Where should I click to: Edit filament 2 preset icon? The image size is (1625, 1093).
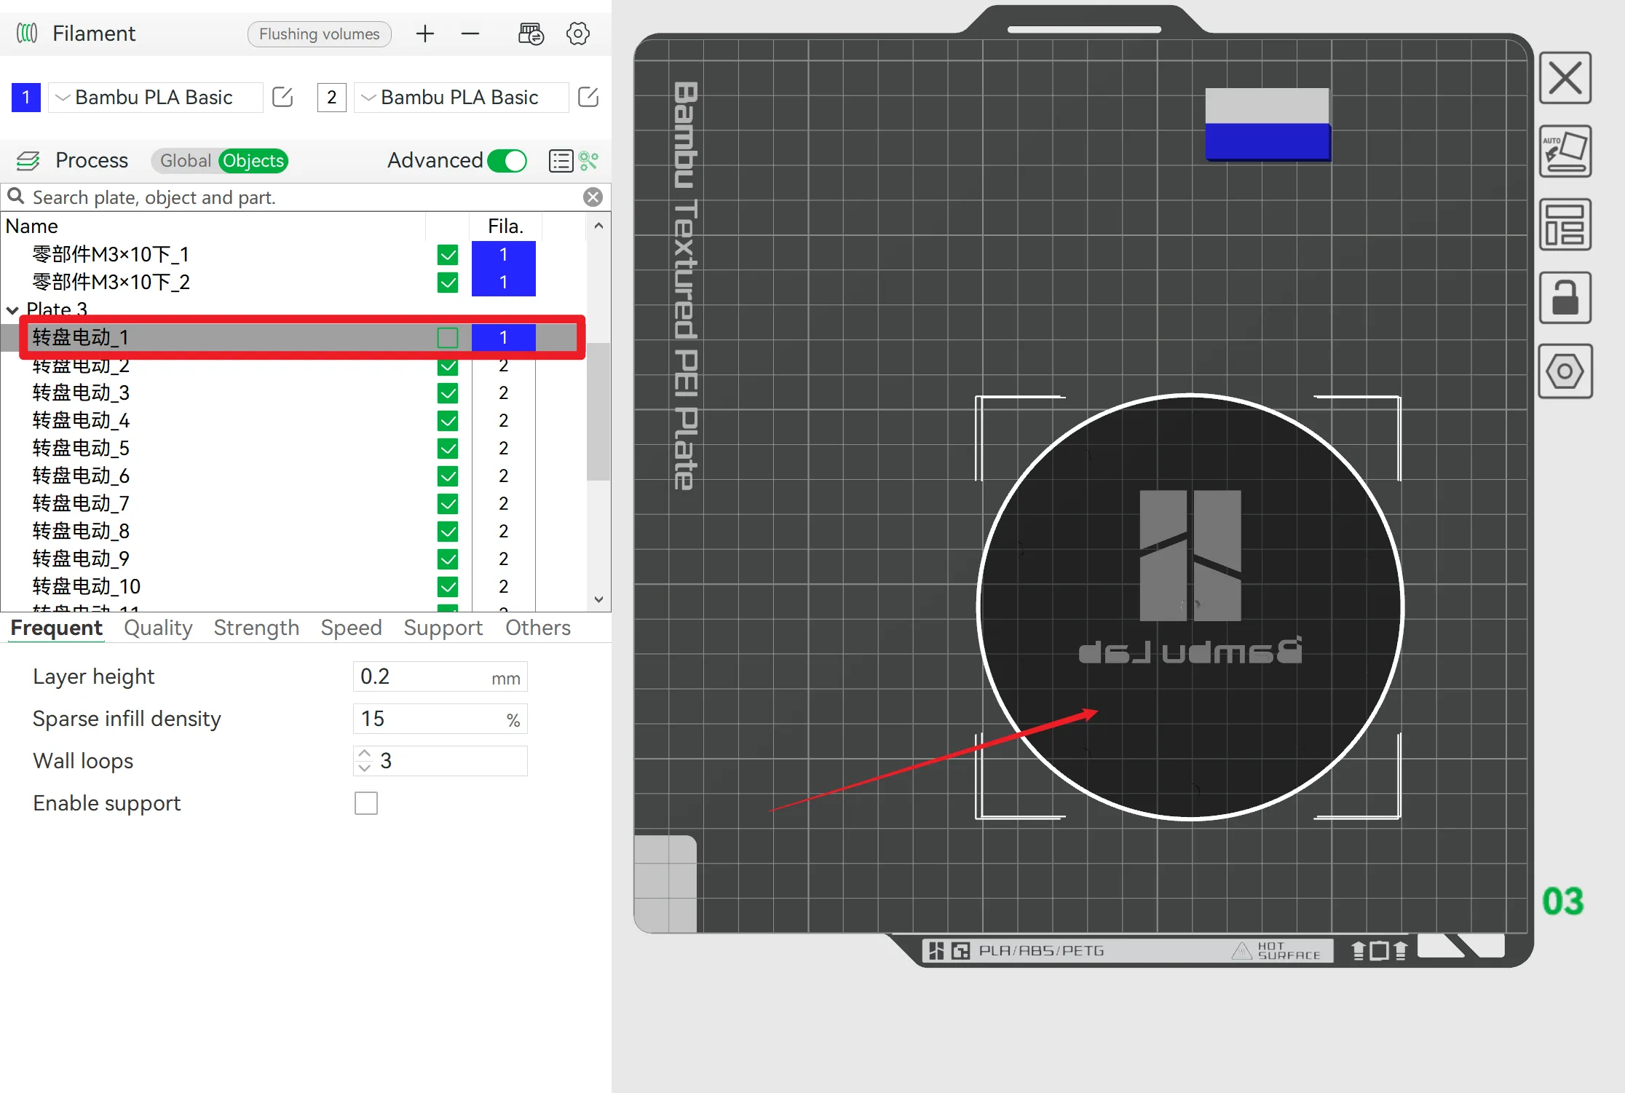click(x=588, y=97)
